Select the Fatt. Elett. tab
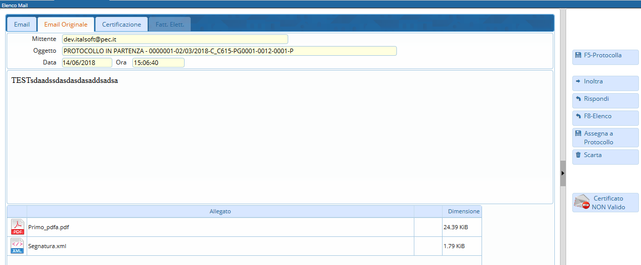The width and height of the screenshot is (641, 265). point(170,24)
